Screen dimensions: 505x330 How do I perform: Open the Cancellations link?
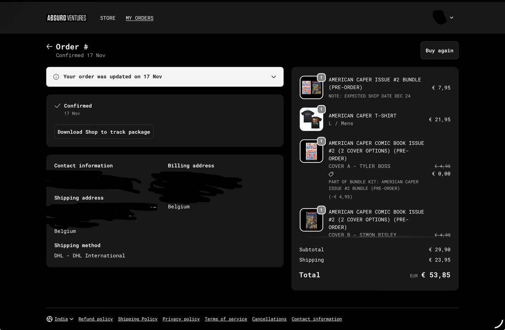[269, 319]
